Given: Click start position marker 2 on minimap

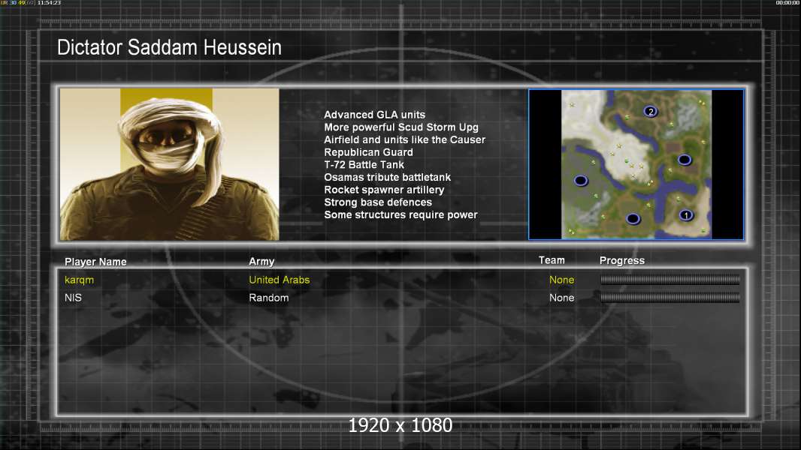Looking at the screenshot, I should (650, 111).
